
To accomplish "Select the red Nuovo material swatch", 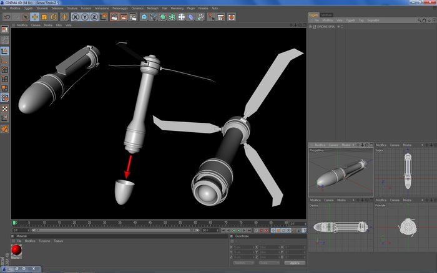I will [x=16, y=250].
